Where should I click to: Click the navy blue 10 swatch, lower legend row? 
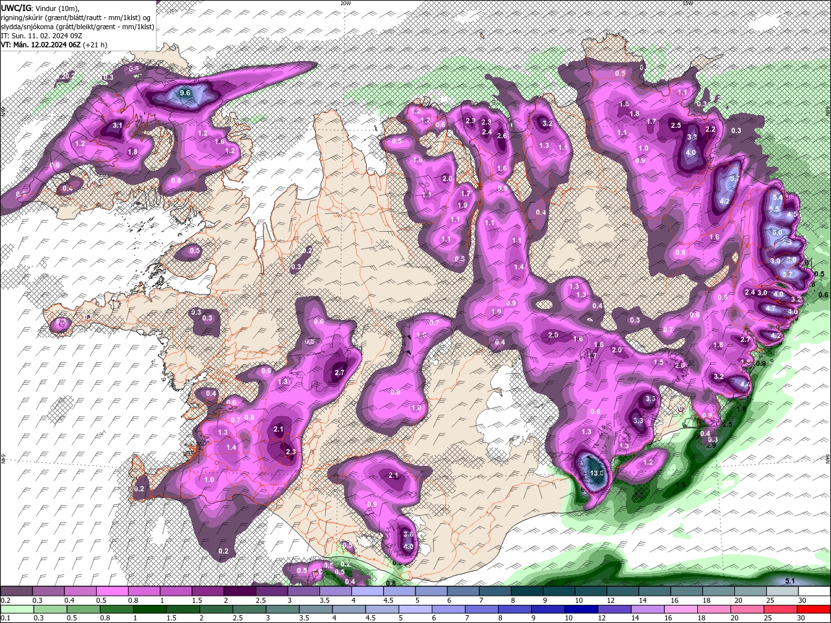580,609
